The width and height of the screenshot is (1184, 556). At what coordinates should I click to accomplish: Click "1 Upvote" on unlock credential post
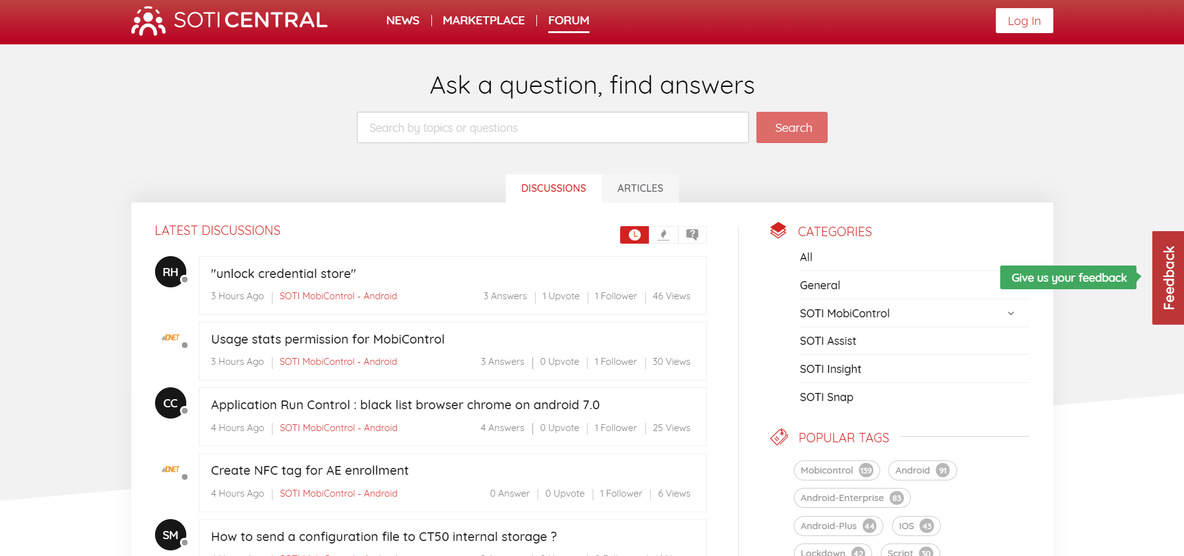561,296
